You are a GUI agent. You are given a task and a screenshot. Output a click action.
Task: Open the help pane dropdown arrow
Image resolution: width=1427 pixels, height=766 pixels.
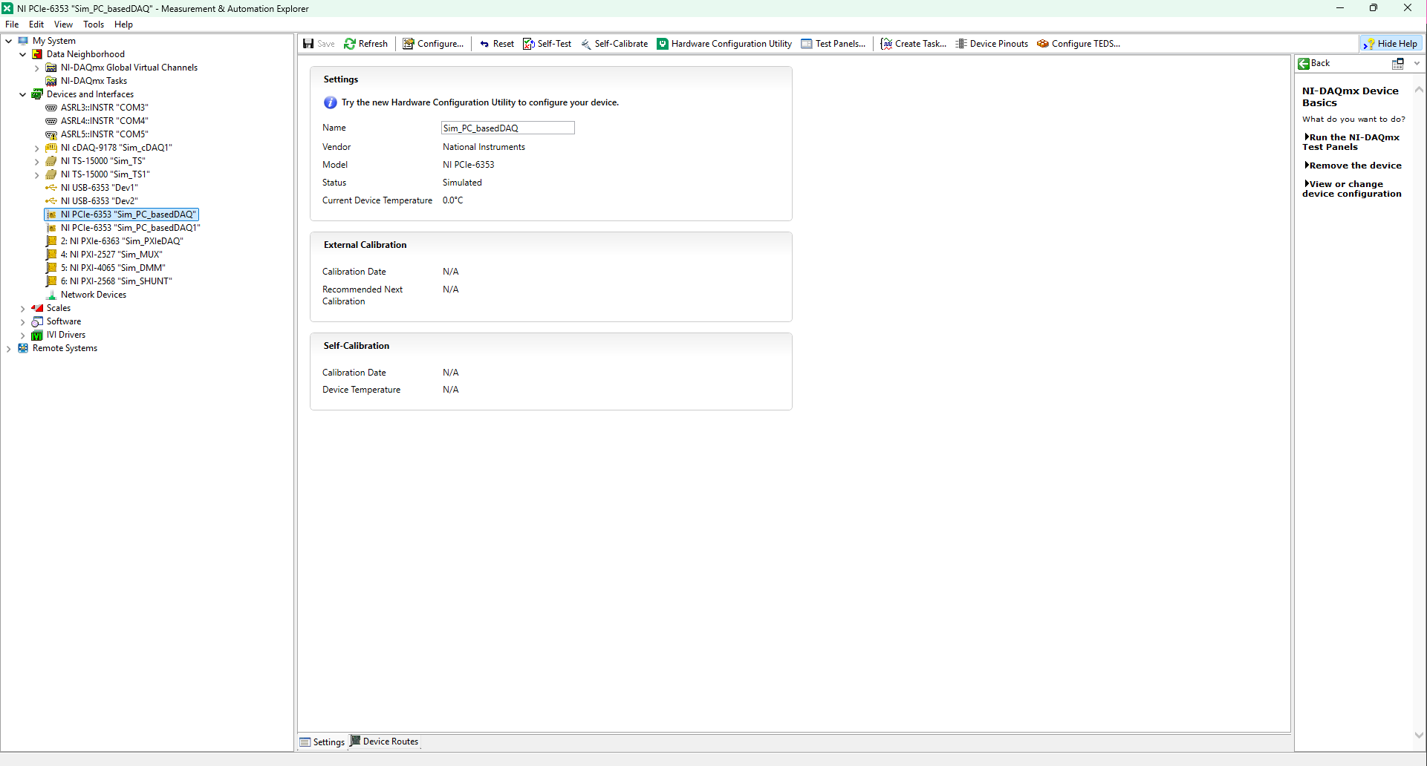tap(1417, 64)
